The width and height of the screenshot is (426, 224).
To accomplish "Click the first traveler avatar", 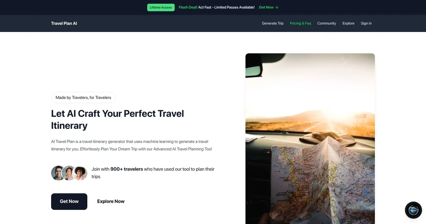I will click(x=58, y=173).
